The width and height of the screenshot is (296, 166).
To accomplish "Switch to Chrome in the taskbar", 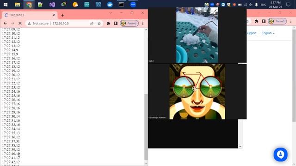I will click(x=29, y=5).
